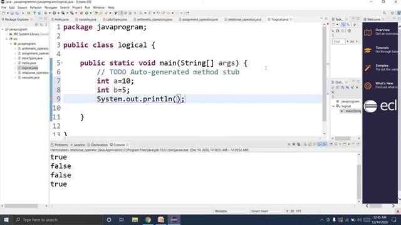Click Remove All Terminated Launches console icon
The width and height of the screenshot is (401, 225).
(x=298, y=144)
